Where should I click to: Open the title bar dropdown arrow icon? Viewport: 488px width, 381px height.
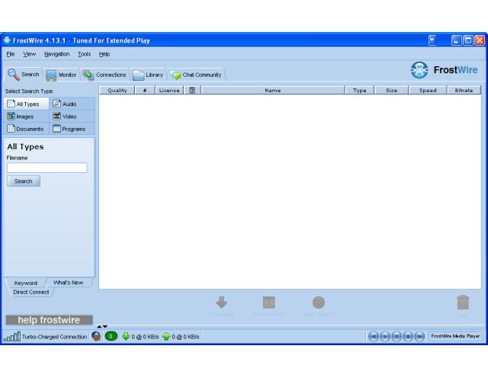pos(432,40)
